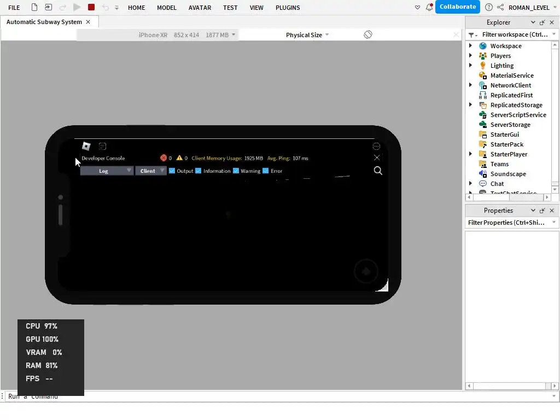Select Teams in the Explorer
This screenshot has width=560, height=420.
pyautogui.click(x=499, y=164)
